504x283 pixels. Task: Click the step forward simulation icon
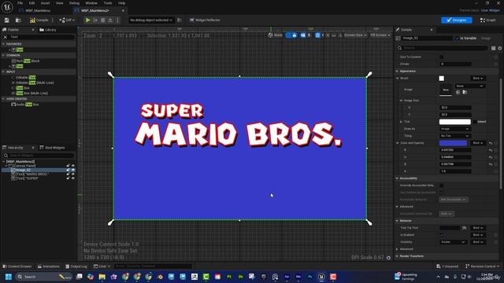[x=95, y=20]
